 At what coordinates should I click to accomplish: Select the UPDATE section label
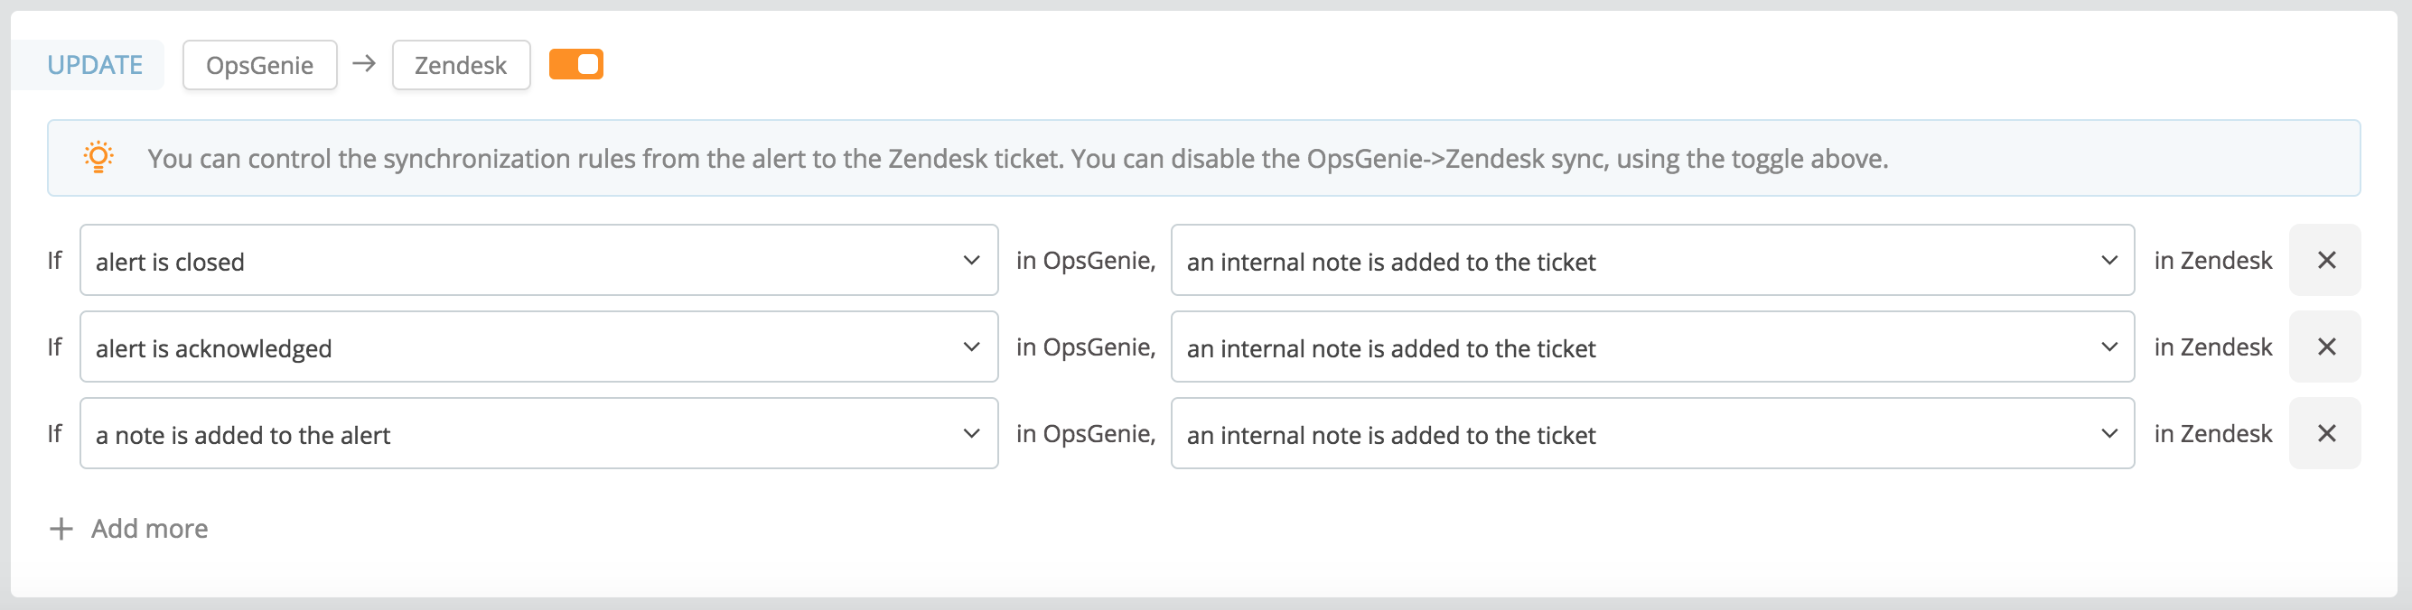[95, 64]
